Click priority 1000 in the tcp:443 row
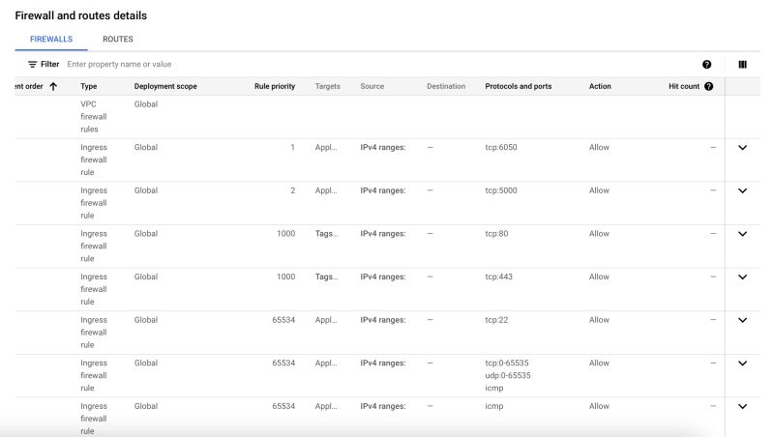Image resolution: width=774 pixels, height=437 pixels. (285, 277)
